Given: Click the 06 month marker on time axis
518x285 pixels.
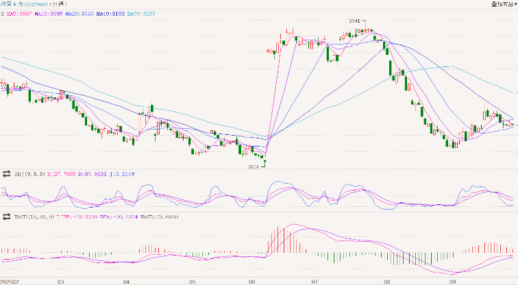Looking at the screenshot, I should 252,281.
